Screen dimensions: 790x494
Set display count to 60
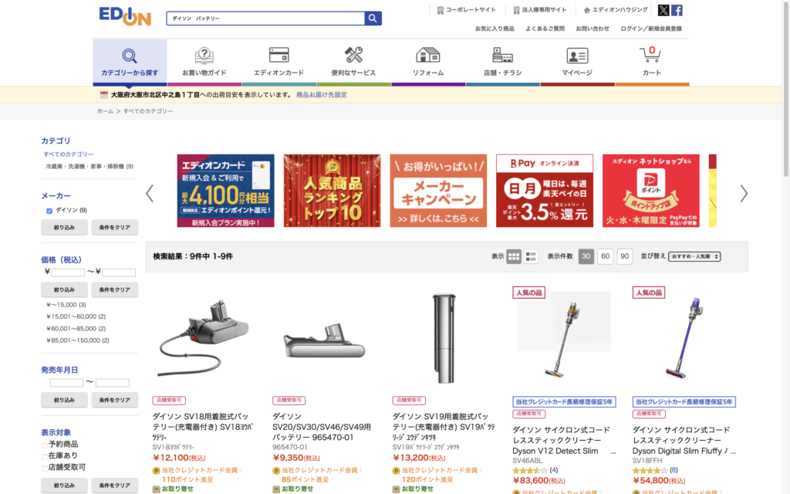point(605,256)
